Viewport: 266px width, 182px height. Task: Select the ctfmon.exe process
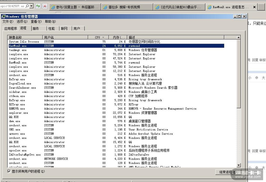click(x=116, y=96)
